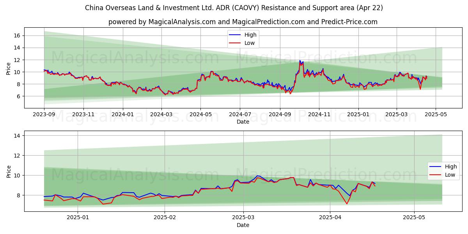Click the '2025-02' tick label in bottom chart
The image size is (468, 234).
tap(165, 218)
